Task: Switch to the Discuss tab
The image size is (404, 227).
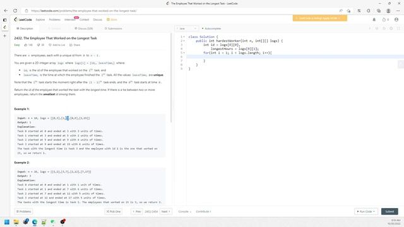Action: (84, 28)
